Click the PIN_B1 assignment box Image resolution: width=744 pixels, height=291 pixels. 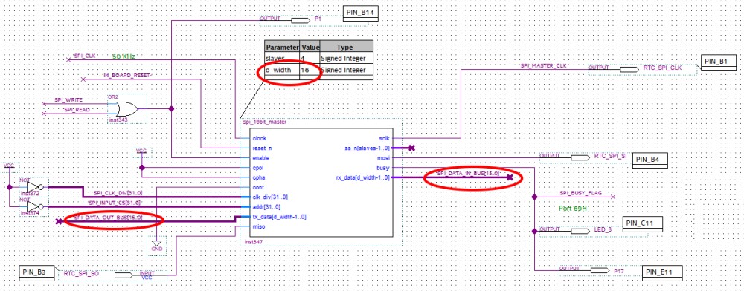tap(719, 62)
